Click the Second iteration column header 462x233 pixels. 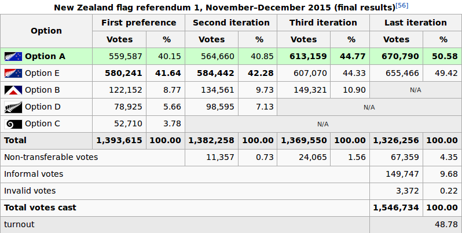tap(231, 23)
